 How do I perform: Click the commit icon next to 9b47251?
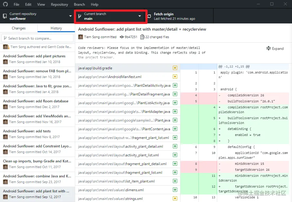[x=121, y=37]
